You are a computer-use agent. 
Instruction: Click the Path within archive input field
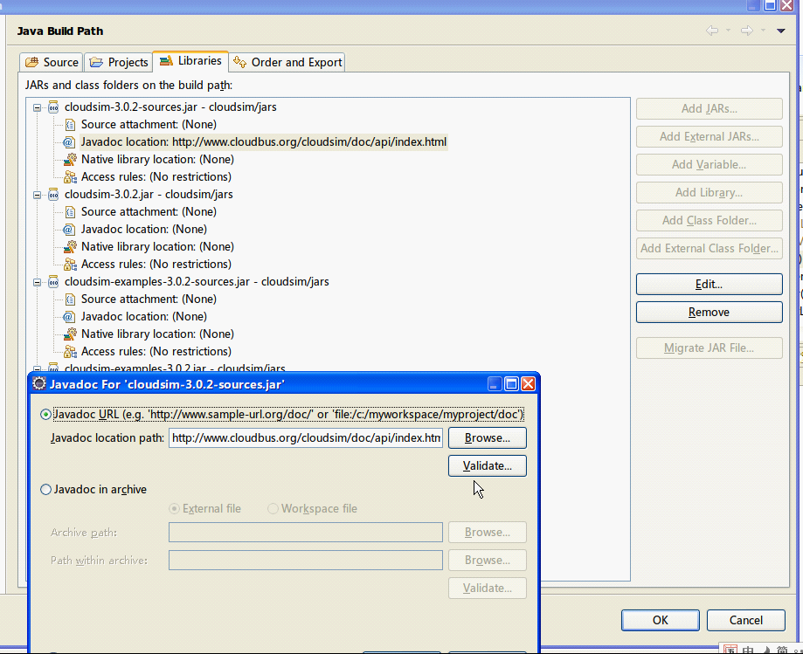point(306,561)
